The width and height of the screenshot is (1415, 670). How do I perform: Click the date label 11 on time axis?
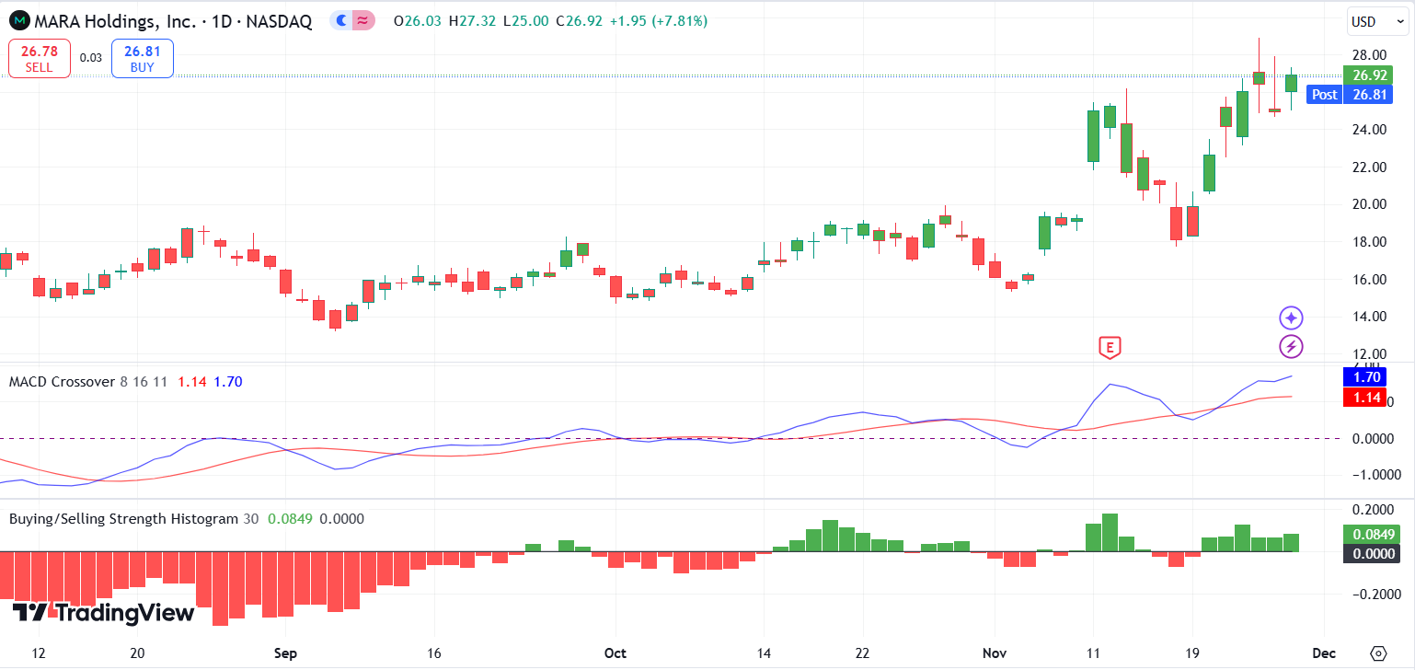[1092, 653]
